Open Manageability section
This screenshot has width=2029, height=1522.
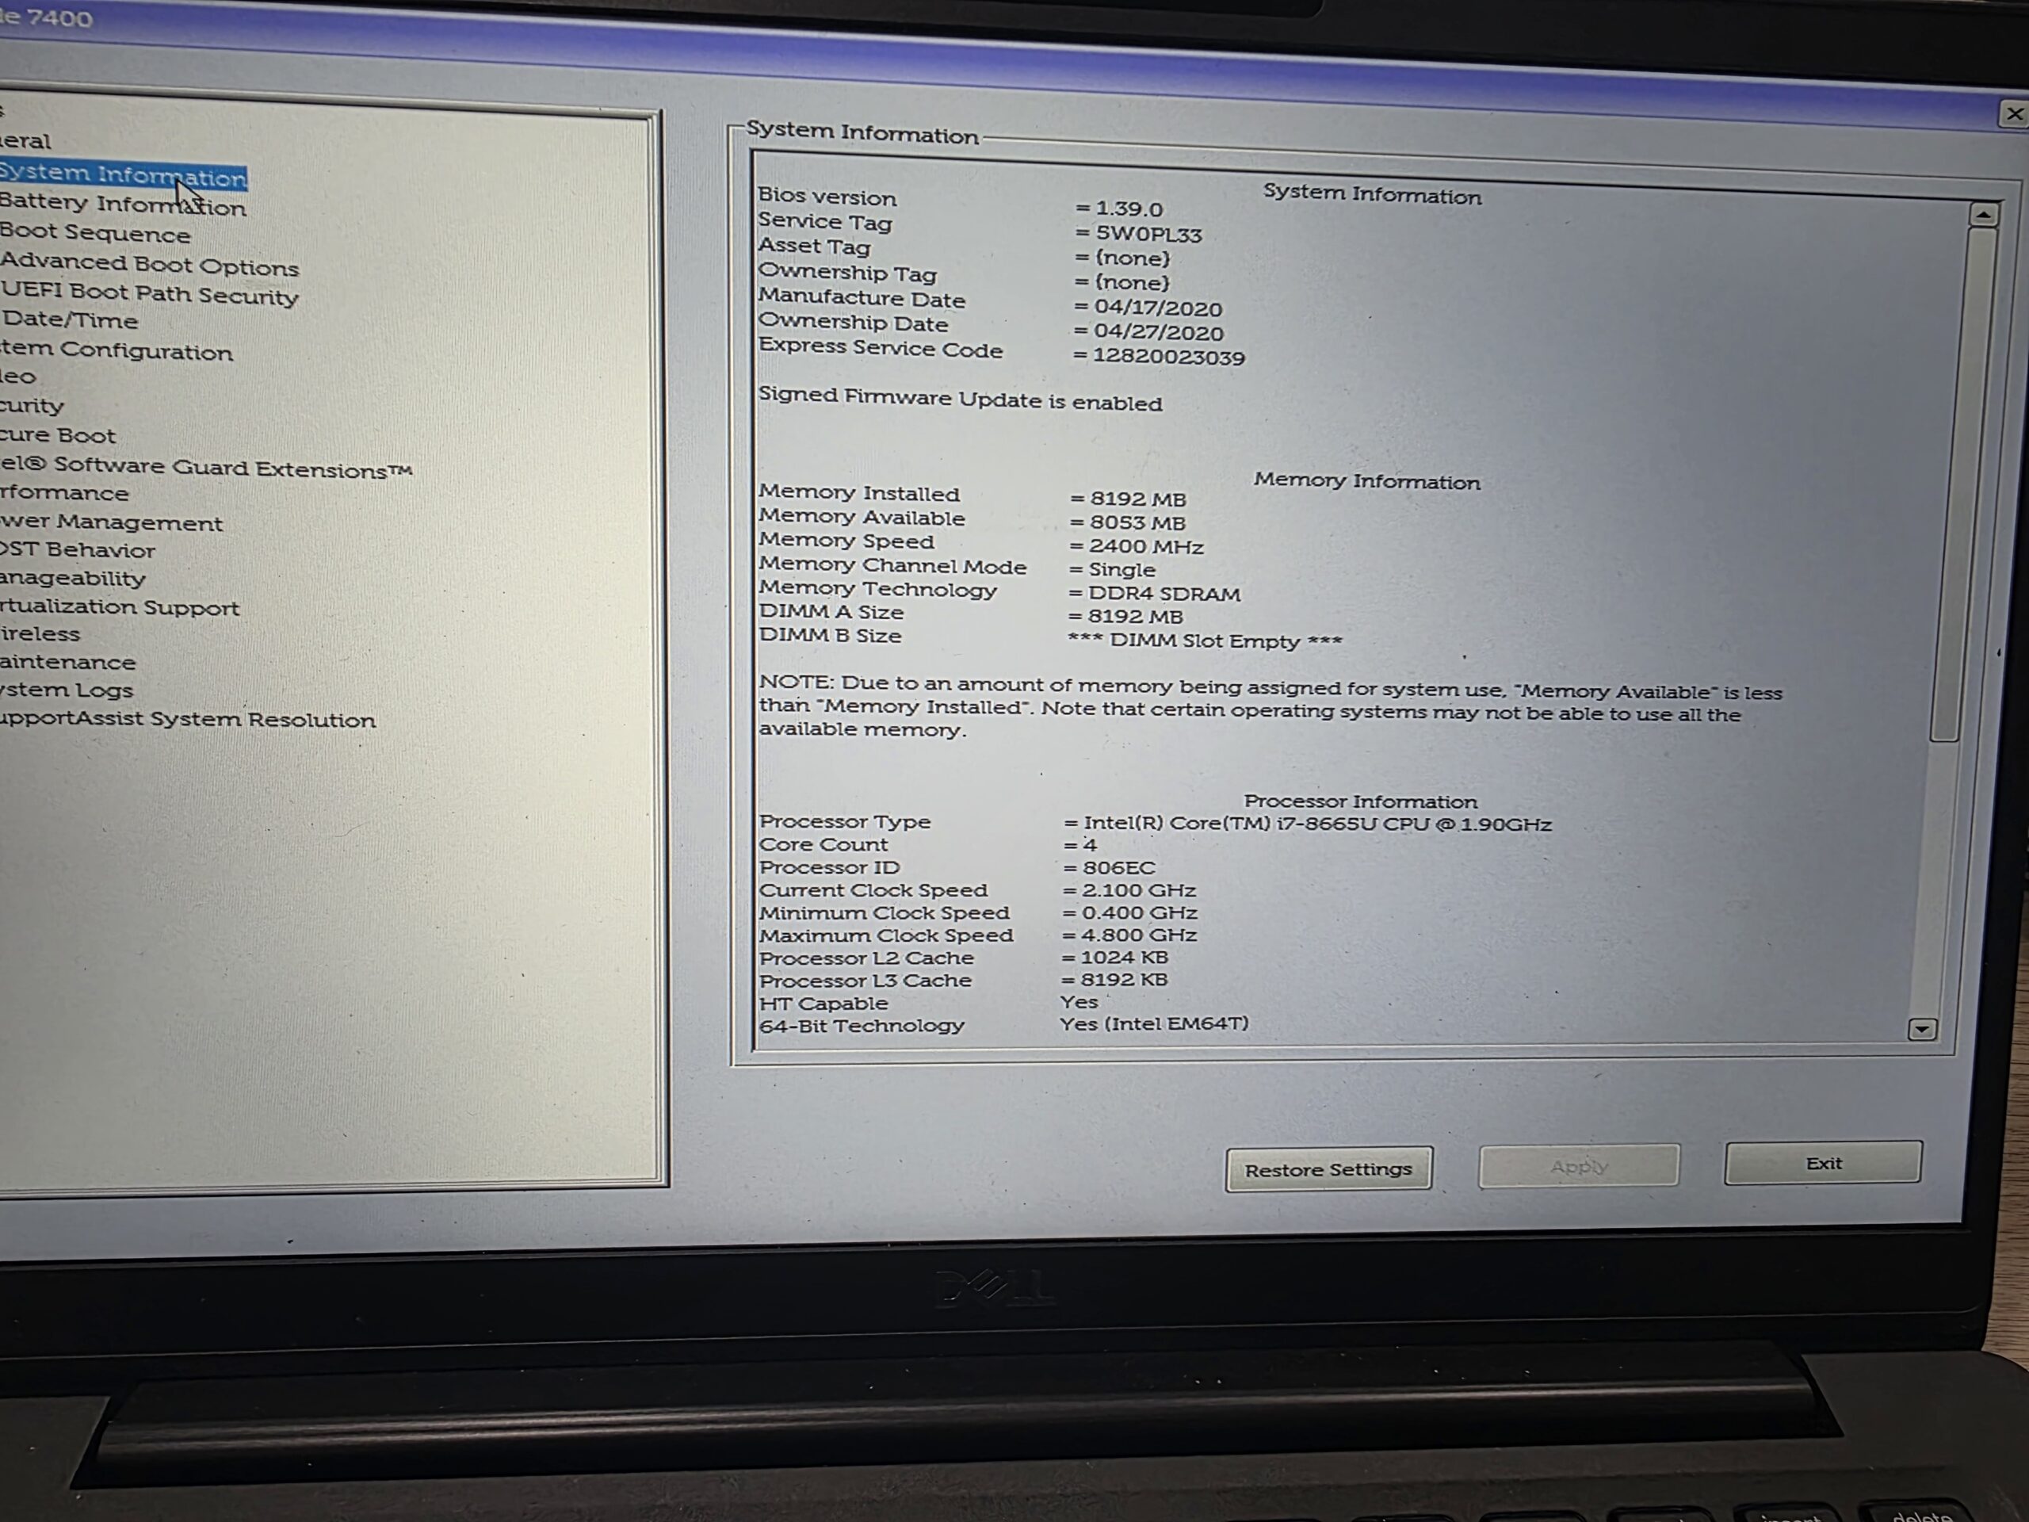(72, 579)
